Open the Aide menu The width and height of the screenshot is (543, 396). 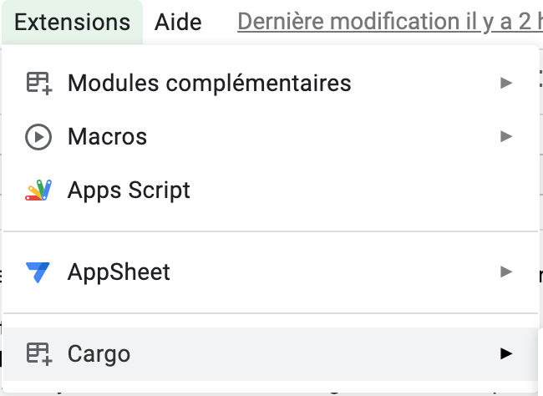click(x=178, y=22)
